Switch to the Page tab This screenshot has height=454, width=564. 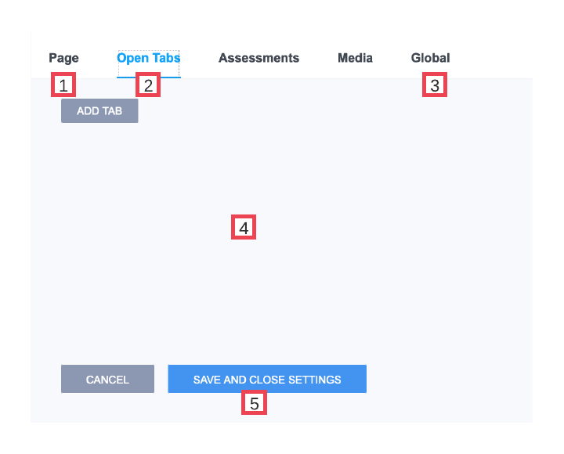63,58
